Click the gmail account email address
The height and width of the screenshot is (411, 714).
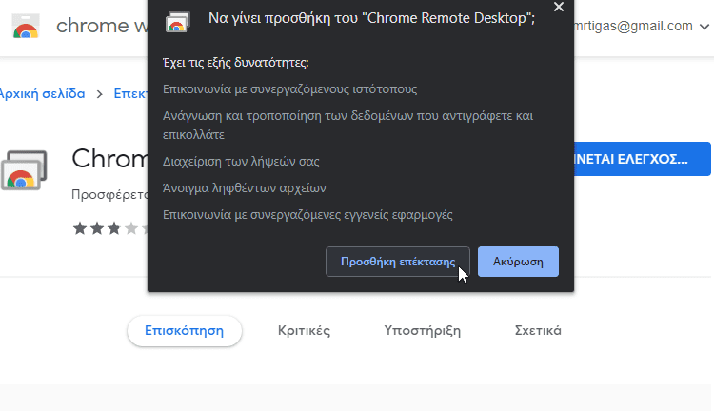(x=633, y=27)
